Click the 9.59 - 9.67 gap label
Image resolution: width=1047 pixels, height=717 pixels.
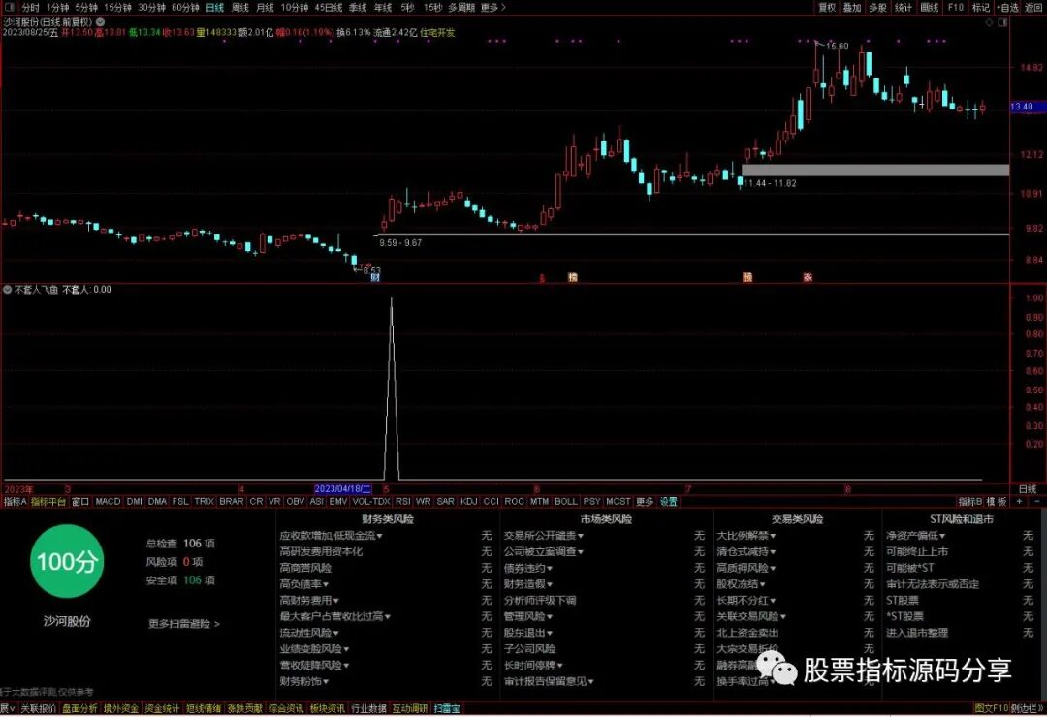point(400,243)
